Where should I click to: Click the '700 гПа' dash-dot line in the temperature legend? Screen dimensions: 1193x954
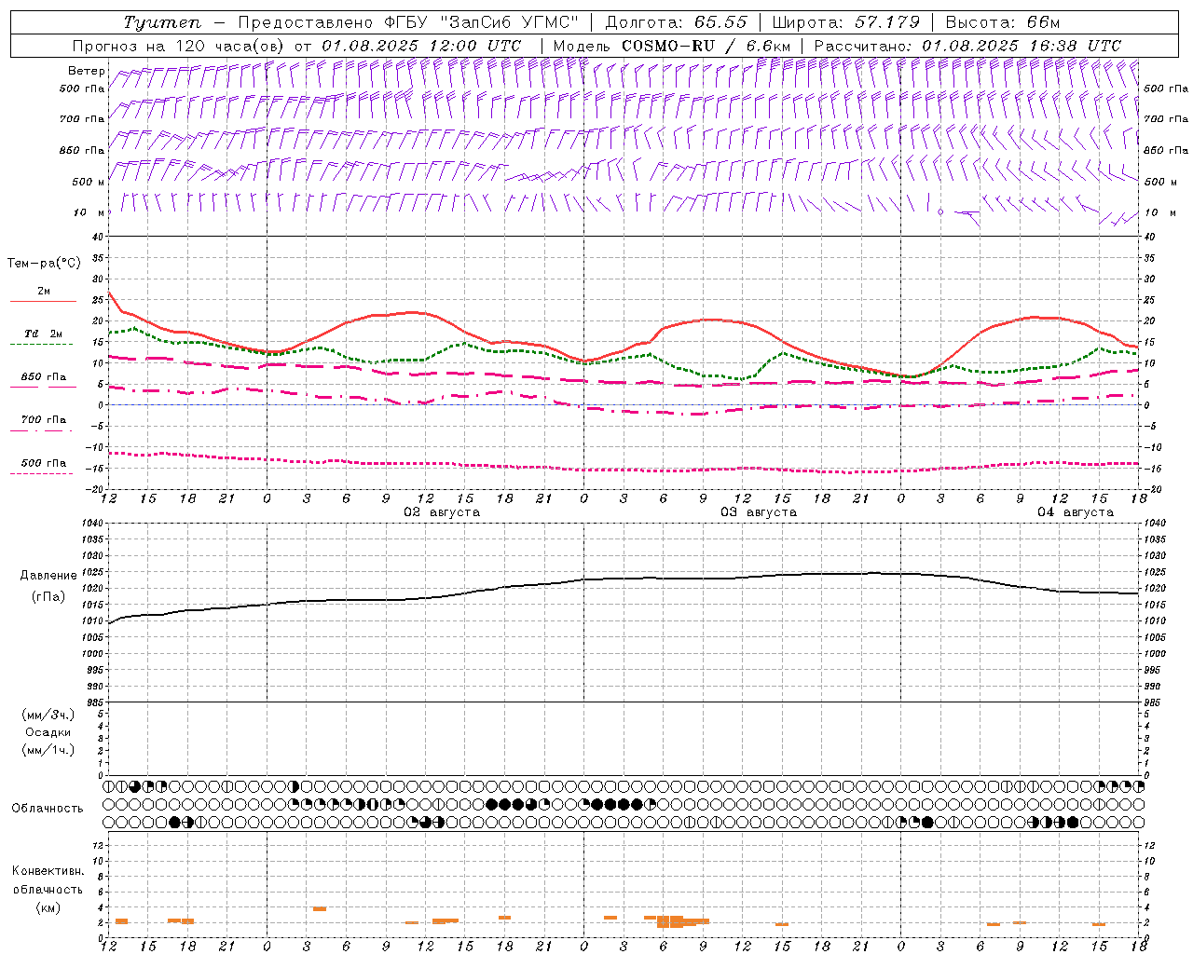point(43,431)
